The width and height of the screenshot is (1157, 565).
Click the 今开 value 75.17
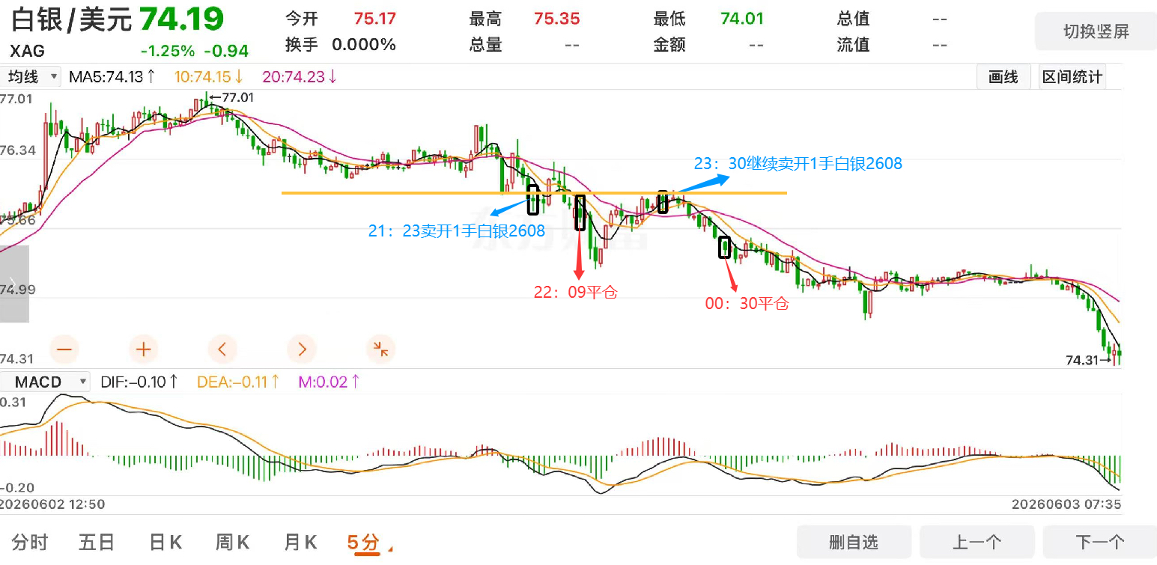click(x=374, y=19)
